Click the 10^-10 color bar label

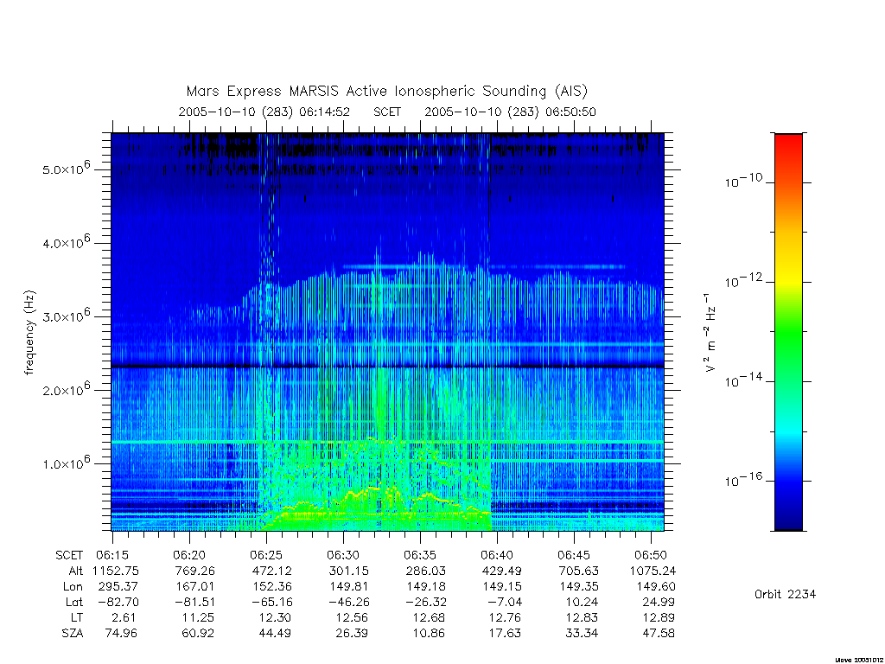pos(743,181)
